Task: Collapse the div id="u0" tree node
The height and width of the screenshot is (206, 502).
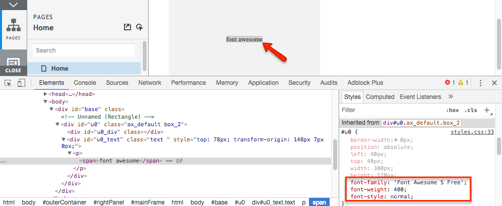Action: pyautogui.click(x=57, y=124)
